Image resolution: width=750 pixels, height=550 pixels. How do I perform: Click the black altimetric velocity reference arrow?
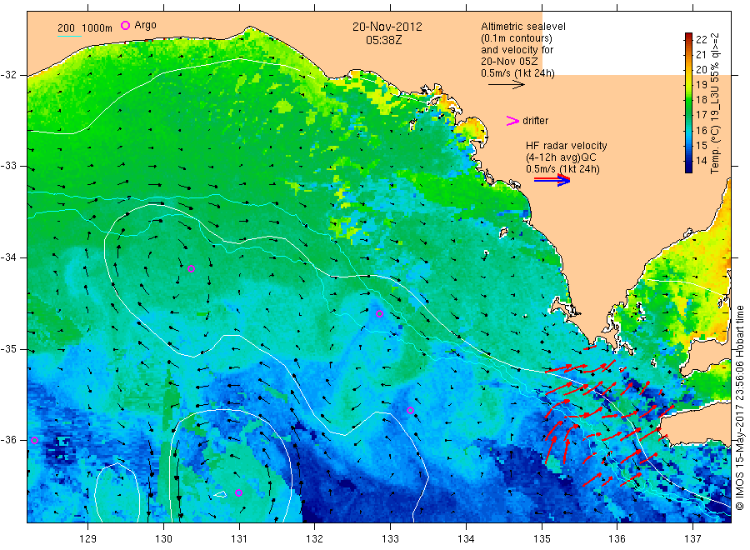pos(506,85)
